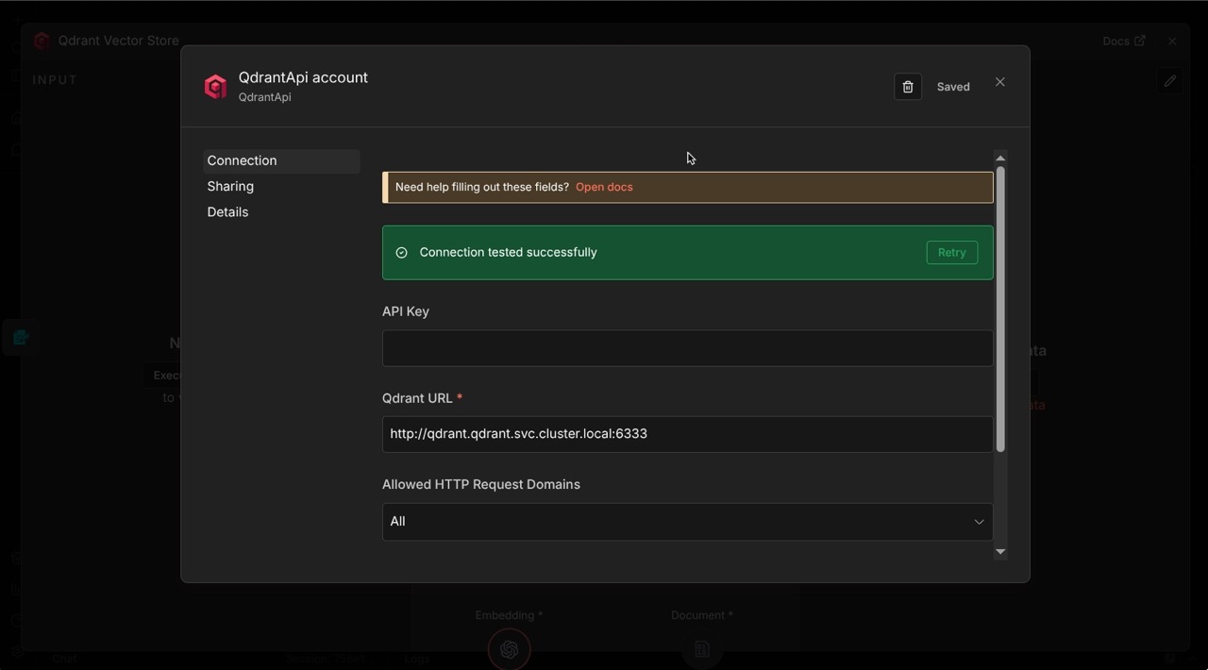Click the pencil edit icon in the background panel
Image resolution: width=1208 pixels, height=670 pixels.
point(1170,81)
